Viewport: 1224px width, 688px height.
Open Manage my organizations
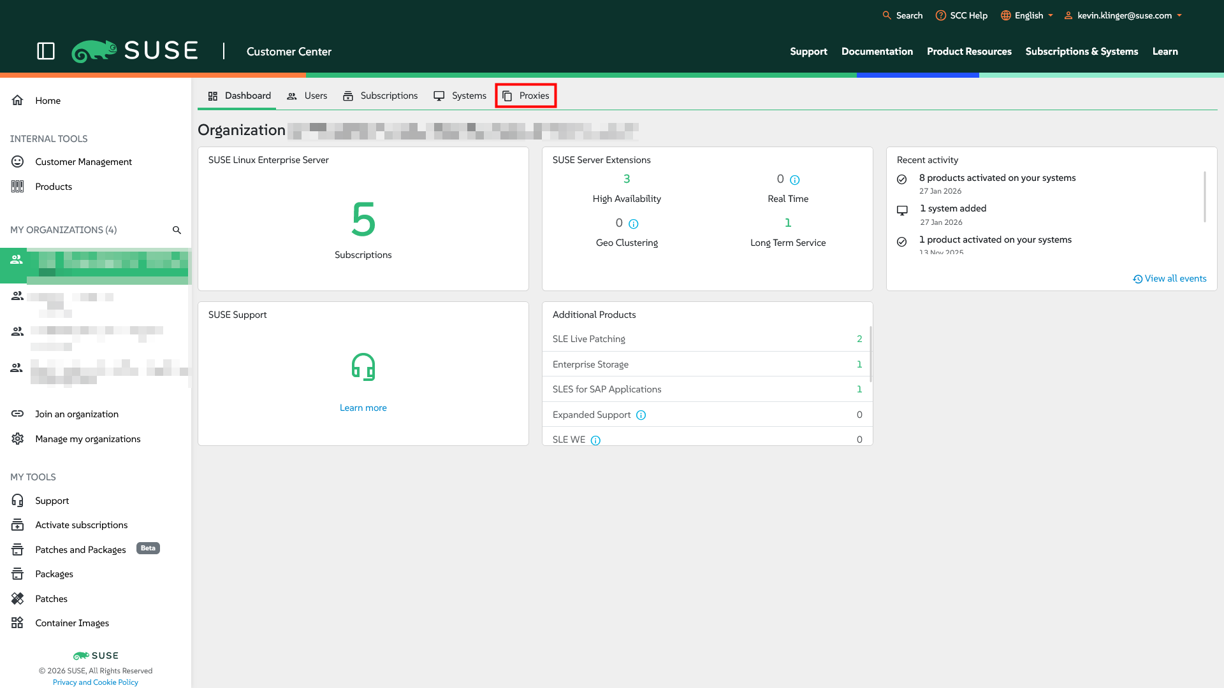tap(88, 439)
